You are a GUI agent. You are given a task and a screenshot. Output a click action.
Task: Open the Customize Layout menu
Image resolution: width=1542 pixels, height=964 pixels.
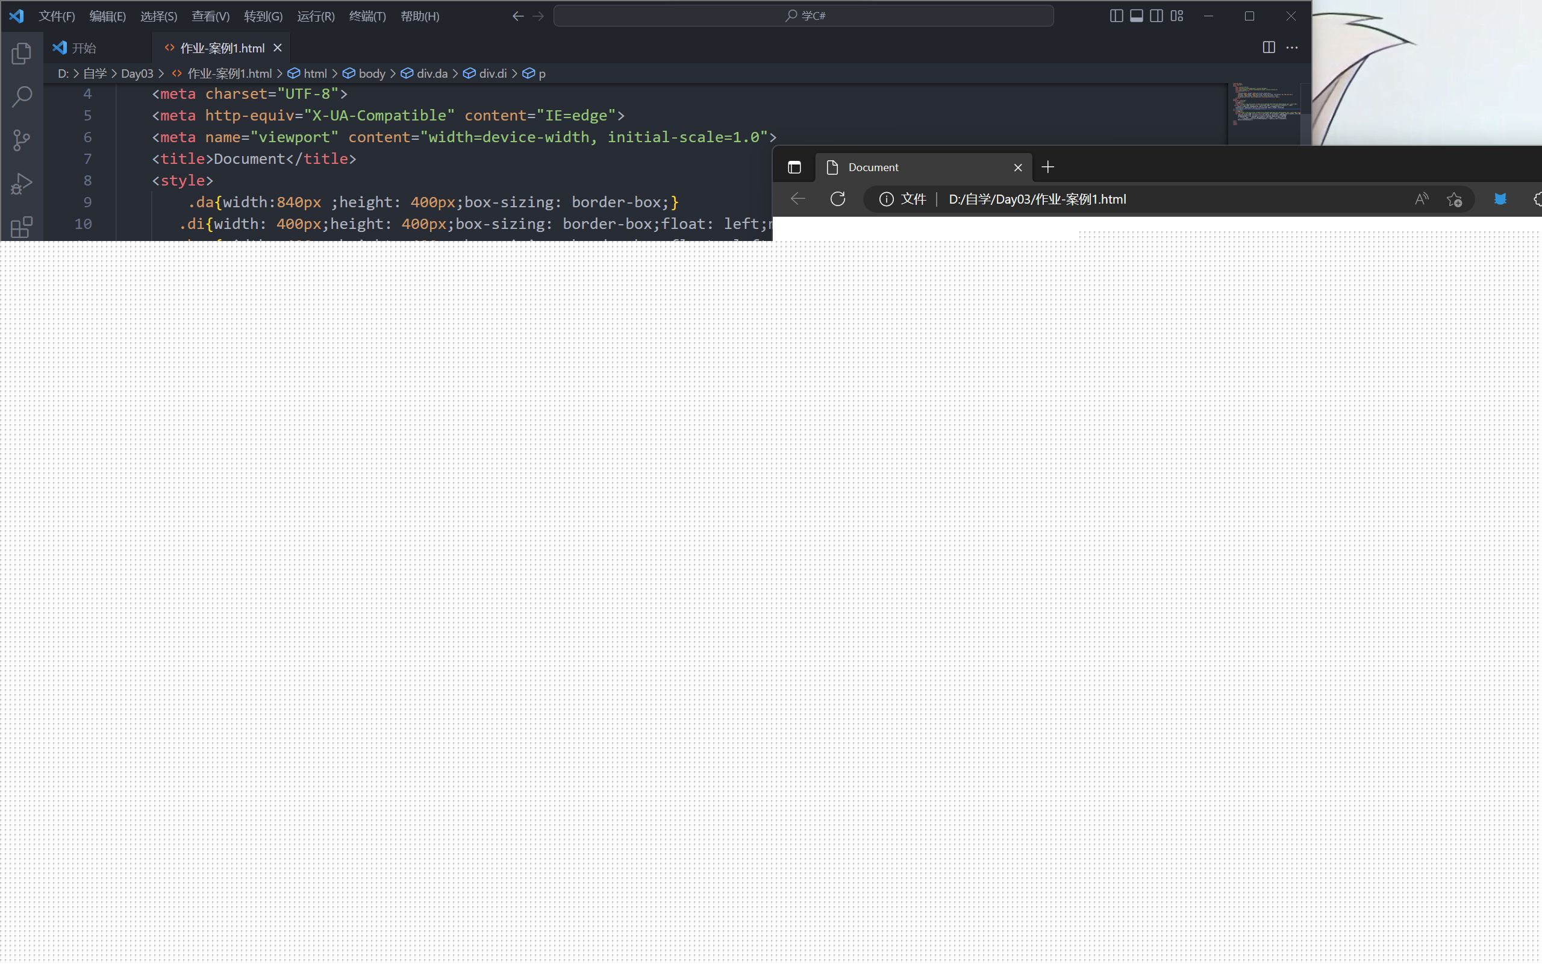1177,16
